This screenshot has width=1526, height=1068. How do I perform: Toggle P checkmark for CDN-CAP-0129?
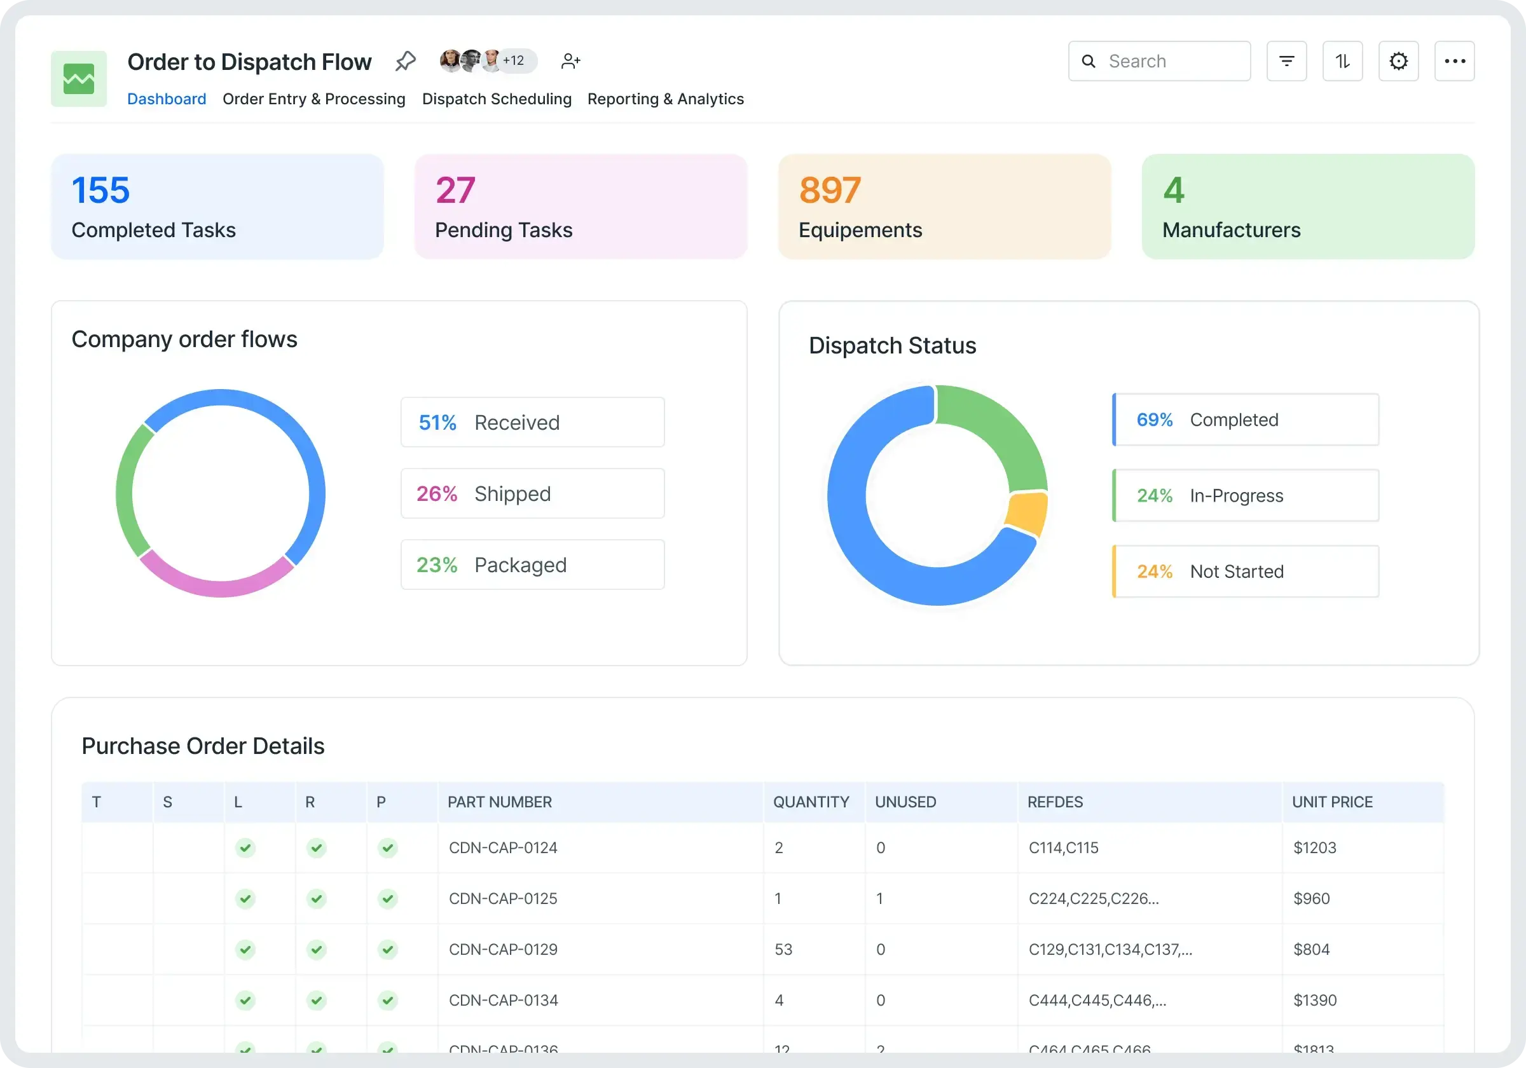coord(387,949)
